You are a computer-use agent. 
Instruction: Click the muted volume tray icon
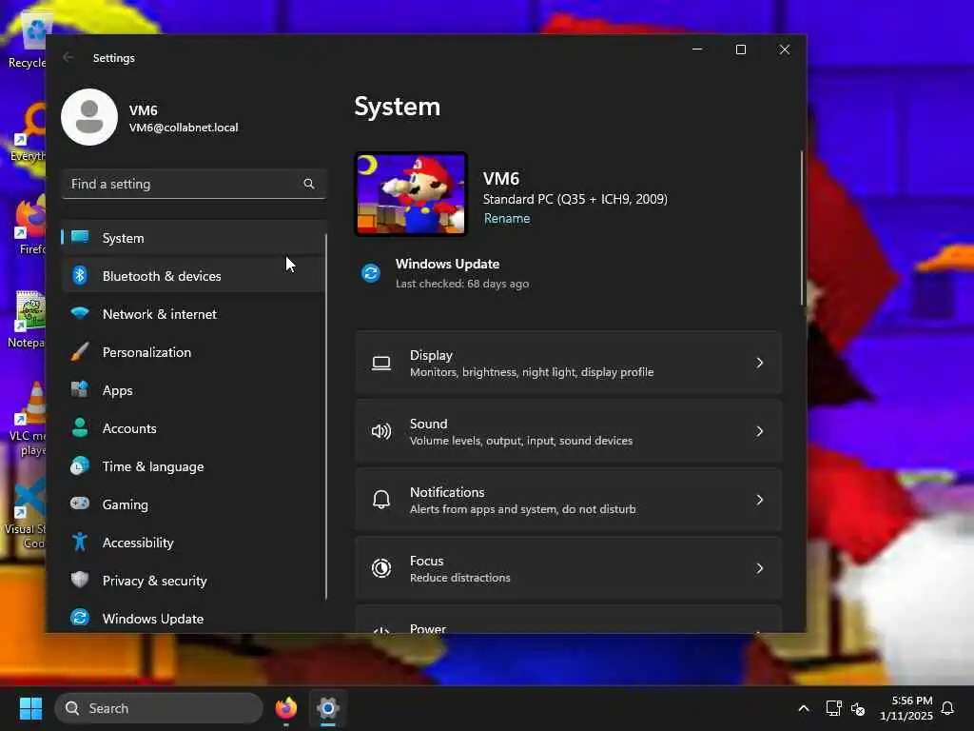point(858,708)
